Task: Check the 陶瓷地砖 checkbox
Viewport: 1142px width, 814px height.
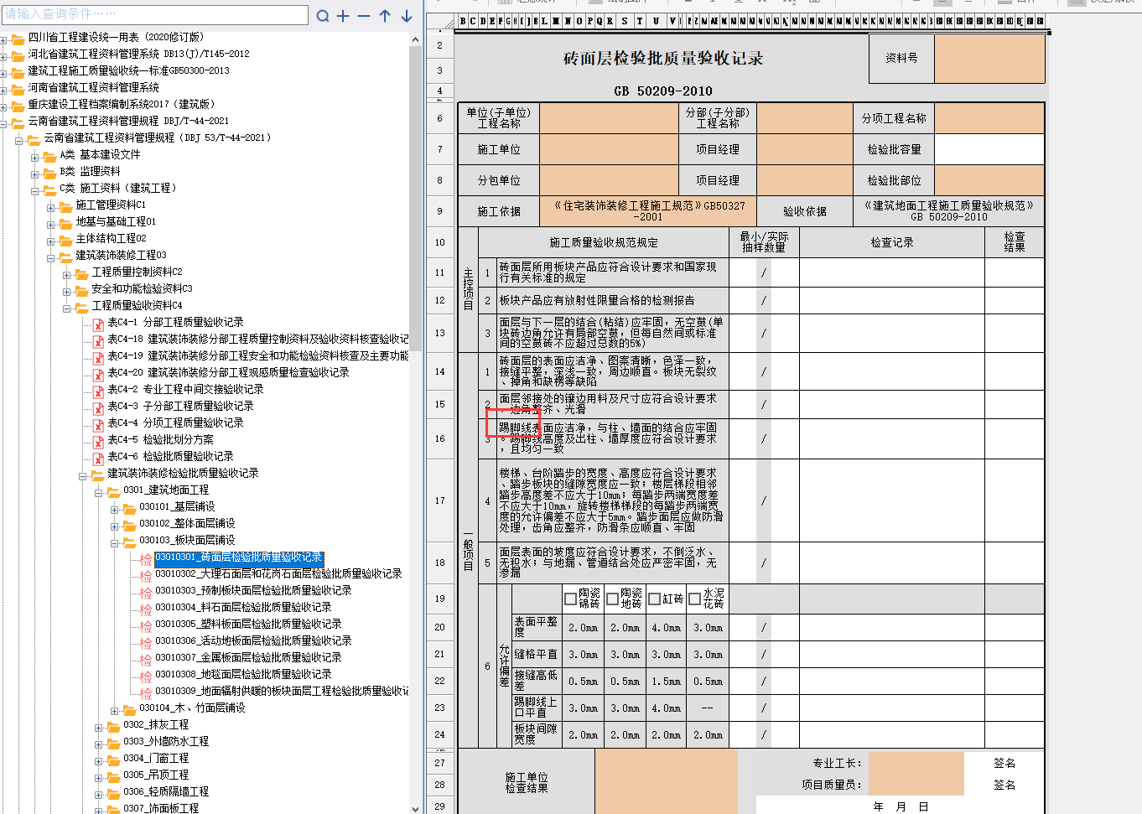Action: 613,599
